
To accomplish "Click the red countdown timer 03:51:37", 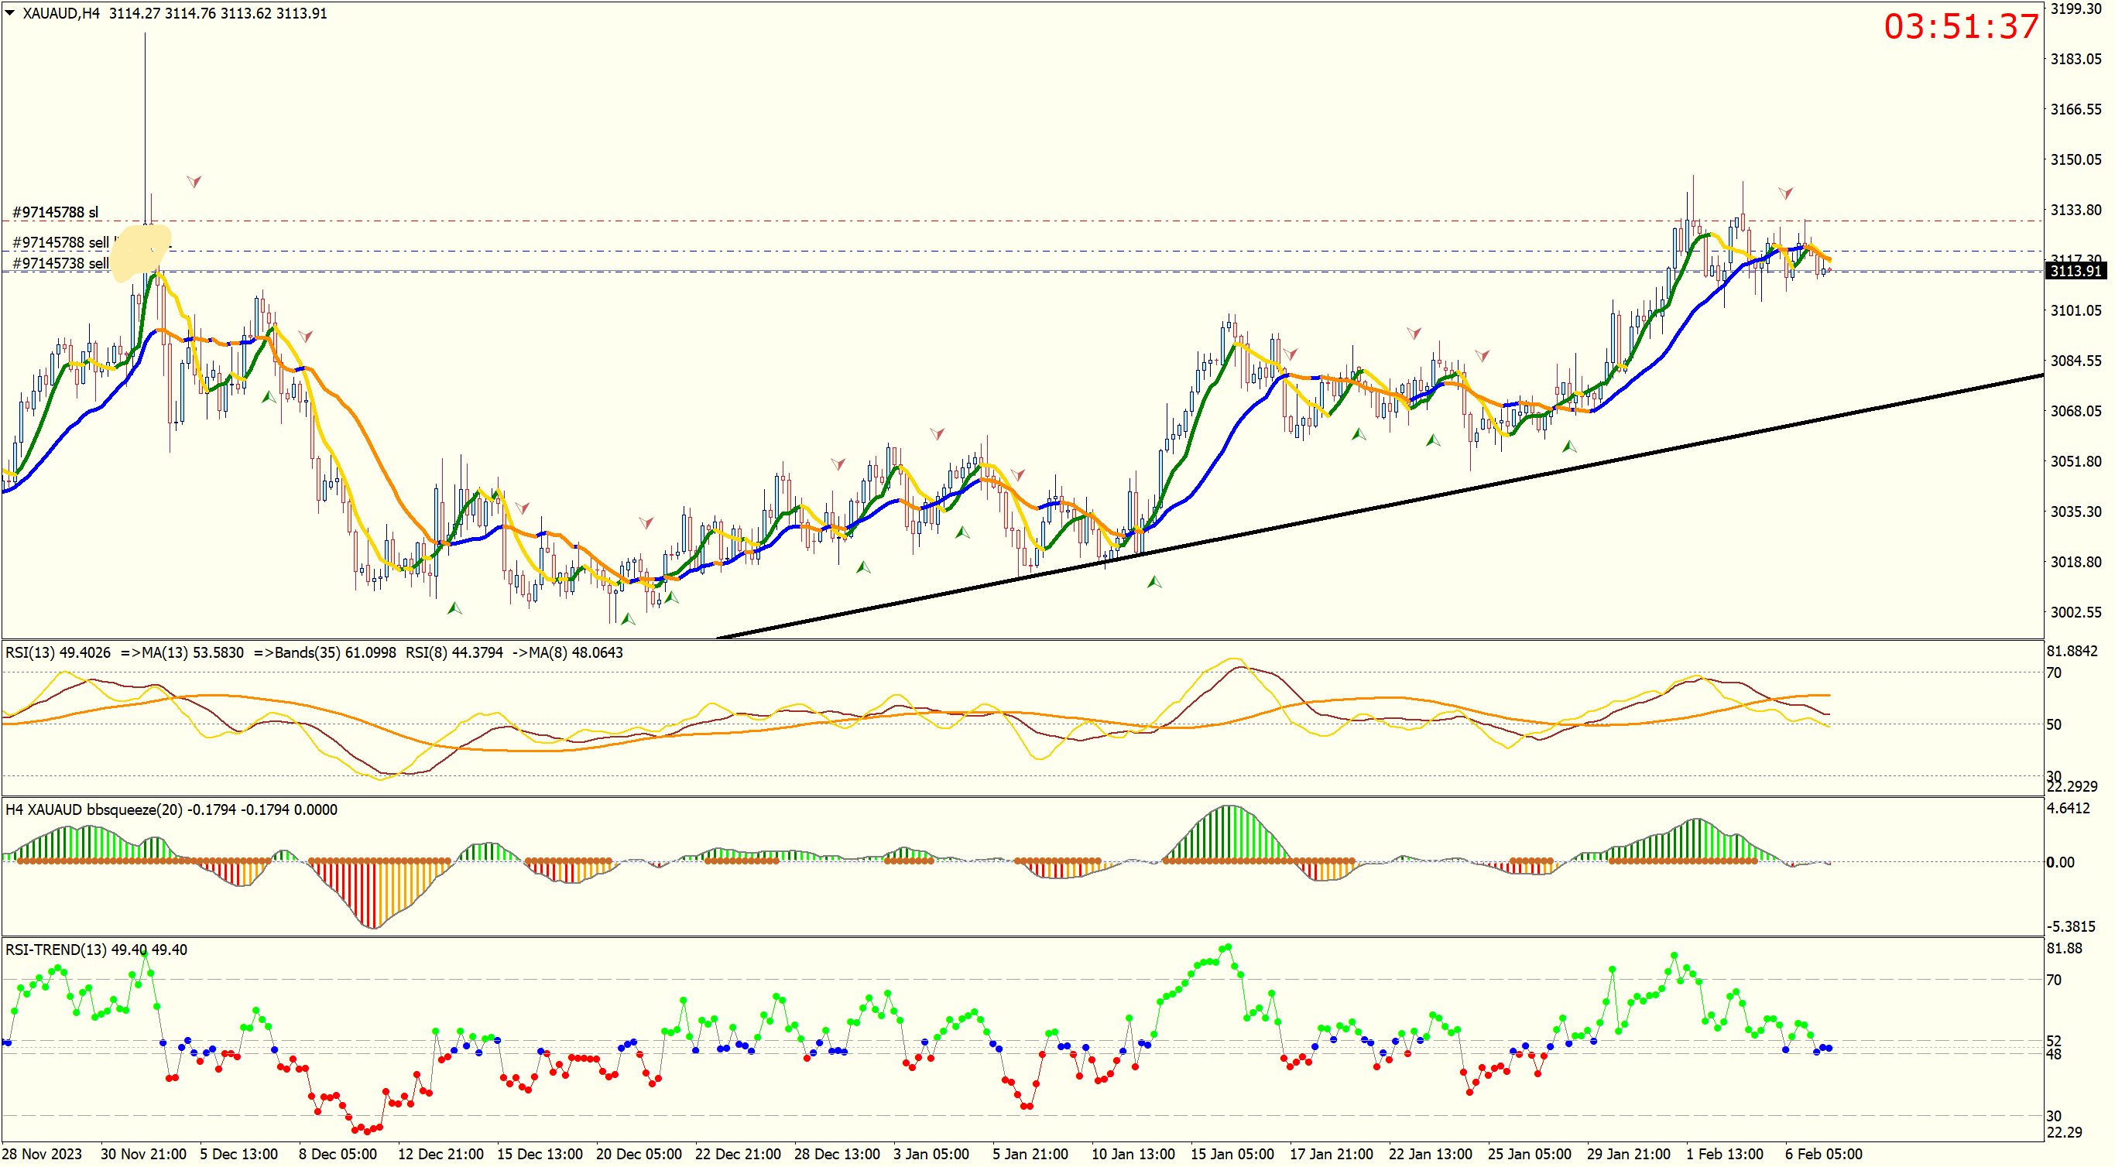I will (x=1961, y=26).
